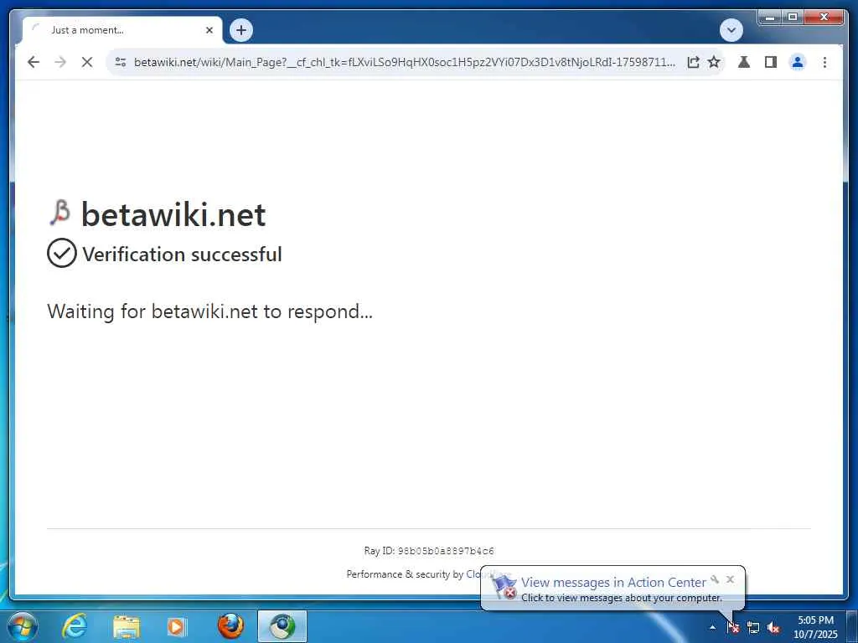The image size is (858, 643).
Task: Minimize the browser window
Action: 770,18
